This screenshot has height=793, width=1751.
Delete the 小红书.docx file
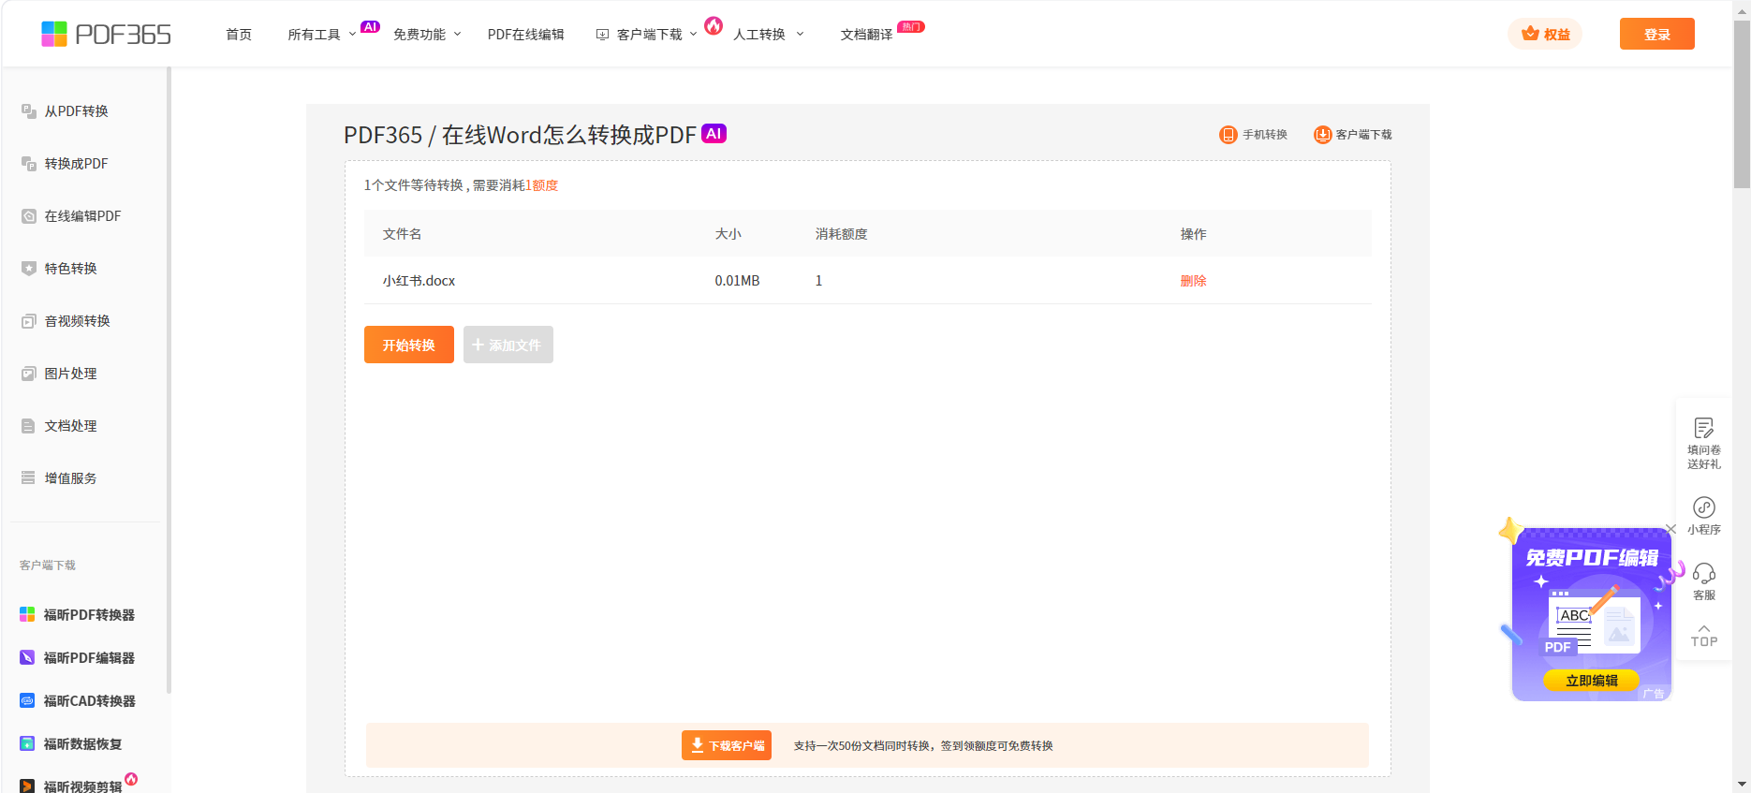tap(1193, 281)
